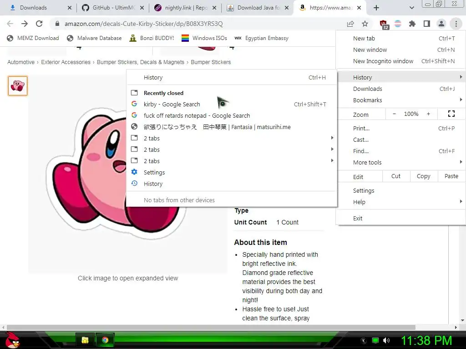466x349 pixels.
Task: Close the Downloads tab
Action: tap(70, 8)
